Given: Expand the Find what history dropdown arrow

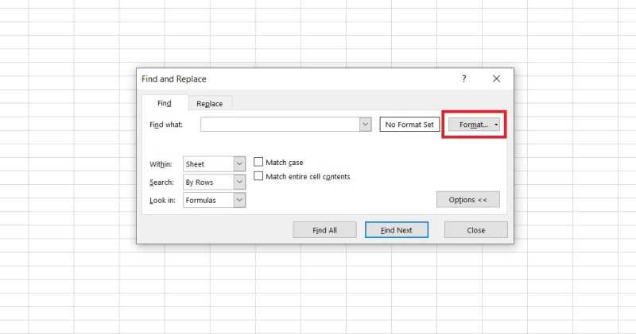Looking at the screenshot, I should tap(366, 125).
